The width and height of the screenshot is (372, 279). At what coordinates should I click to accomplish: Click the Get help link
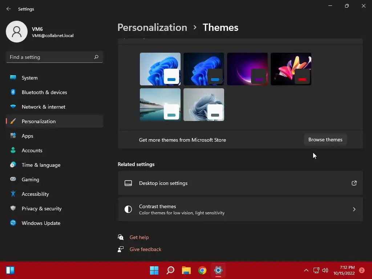pos(139,237)
